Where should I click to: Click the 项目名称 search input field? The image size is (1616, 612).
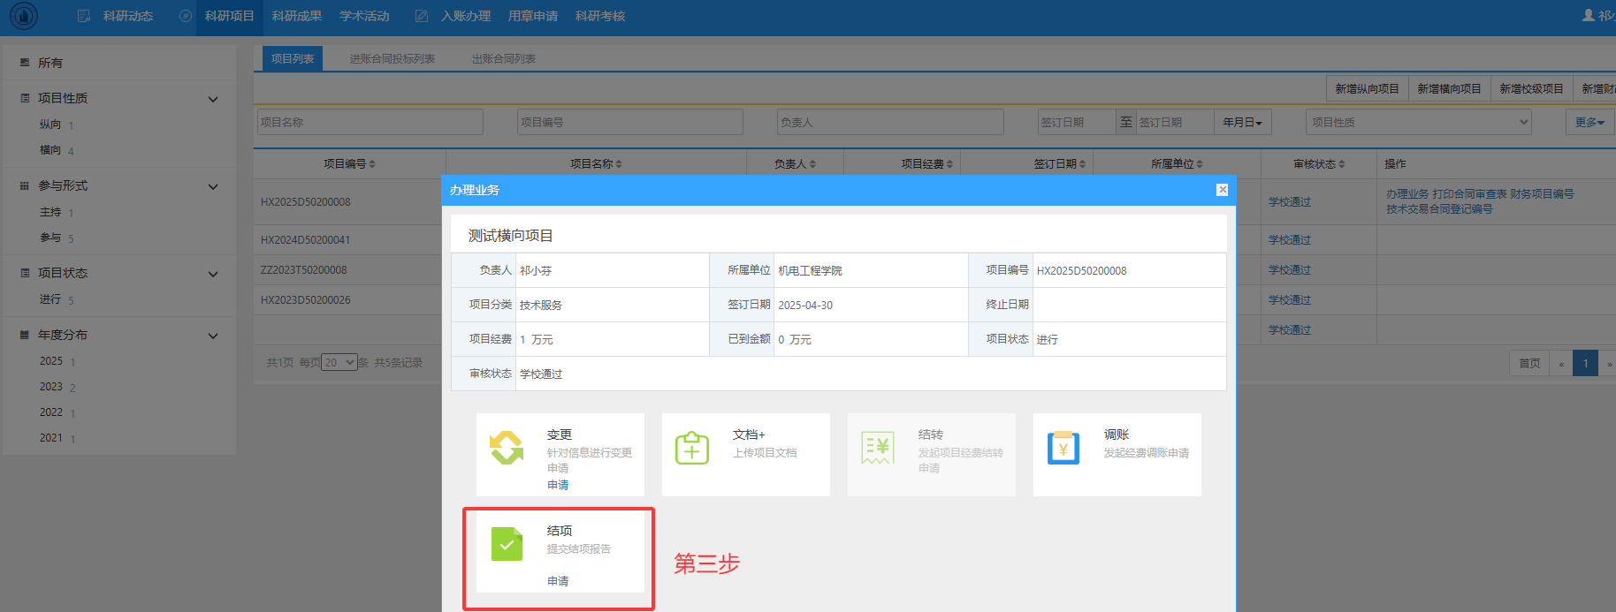pyautogui.click(x=370, y=122)
